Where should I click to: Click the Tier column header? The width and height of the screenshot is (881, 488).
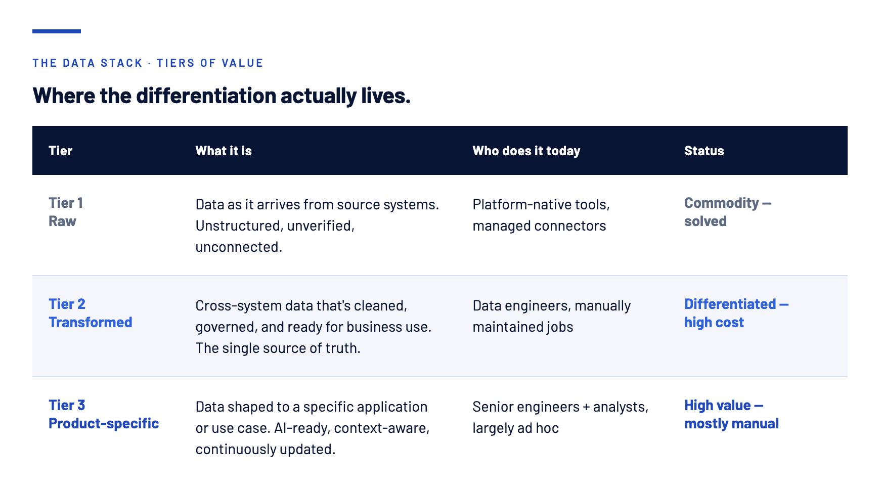60,151
